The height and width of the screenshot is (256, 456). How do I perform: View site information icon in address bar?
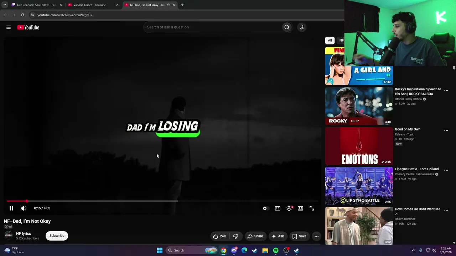coord(32,15)
